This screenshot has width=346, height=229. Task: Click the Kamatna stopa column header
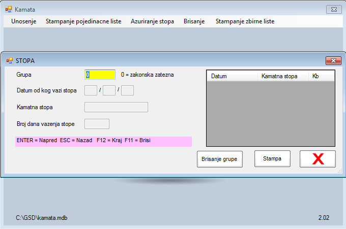click(x=282, y=76)
